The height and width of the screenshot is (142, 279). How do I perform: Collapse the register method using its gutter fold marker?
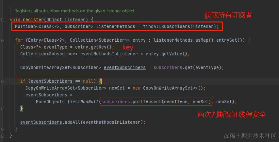click(3, 20)
